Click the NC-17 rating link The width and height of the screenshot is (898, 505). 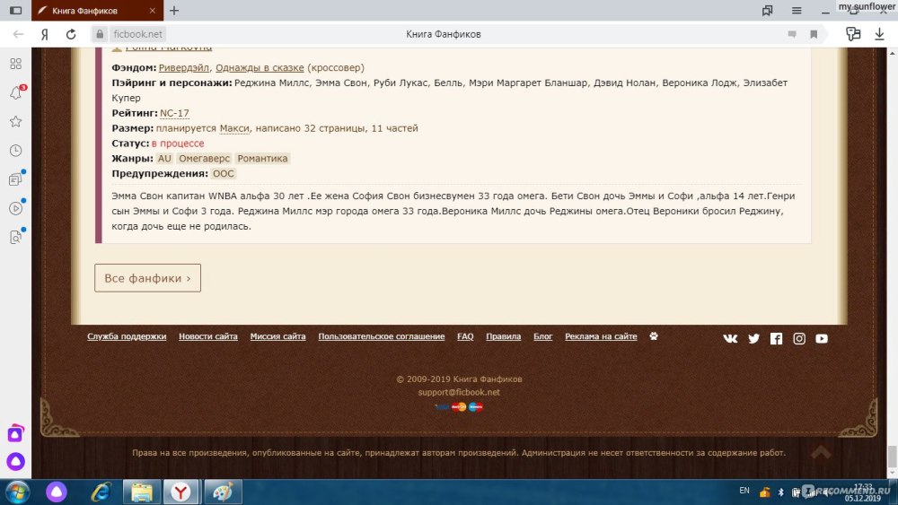[x=175, y=113]
